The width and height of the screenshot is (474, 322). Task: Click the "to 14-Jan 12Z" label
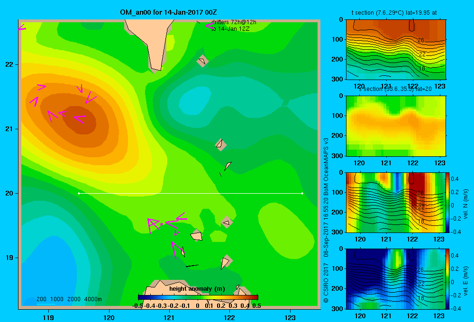230,29
